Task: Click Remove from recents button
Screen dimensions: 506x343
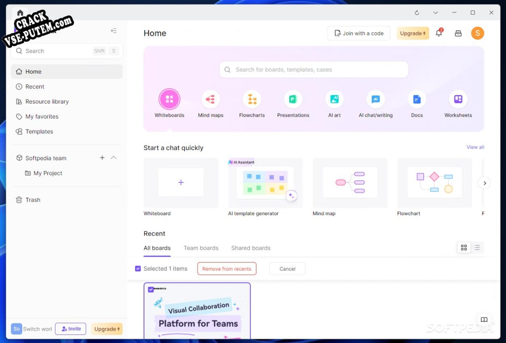Action: 227,269
